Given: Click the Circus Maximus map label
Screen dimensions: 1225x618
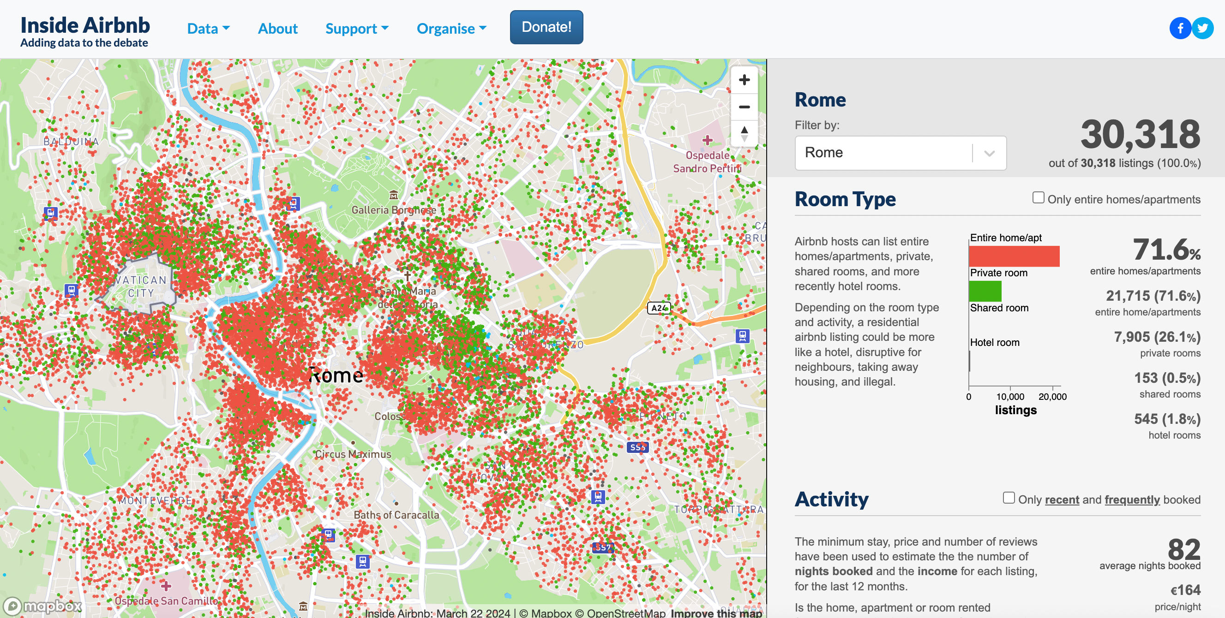Looking at the screenshot, I should (353, 454).
